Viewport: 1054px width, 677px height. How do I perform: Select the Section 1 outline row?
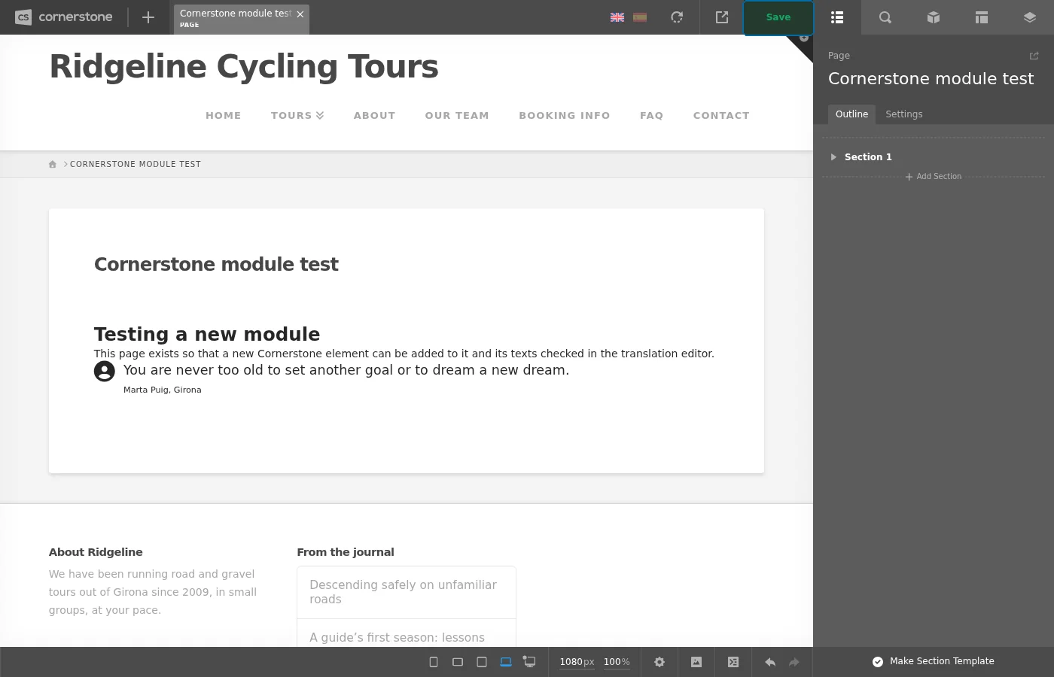pyautogui.click(x=934, y=157)
